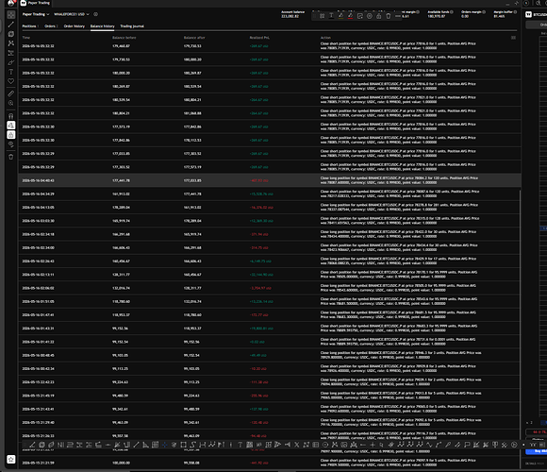
Task: Pick yellow line color pen in floating toolbar
Action: point(340,16)
